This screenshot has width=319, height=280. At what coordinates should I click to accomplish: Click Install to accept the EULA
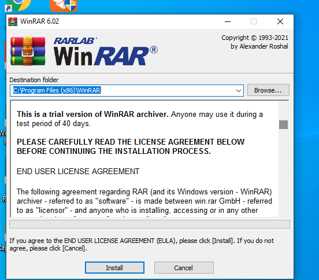(x=114, y=268)
